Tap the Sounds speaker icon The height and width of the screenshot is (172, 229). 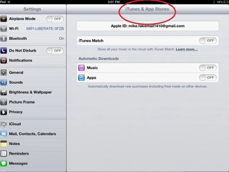pyautogui.click(x=4, y=82)
